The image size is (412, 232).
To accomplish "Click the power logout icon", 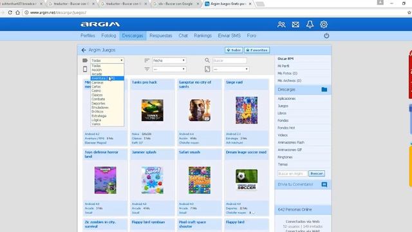I will [326, 36].
